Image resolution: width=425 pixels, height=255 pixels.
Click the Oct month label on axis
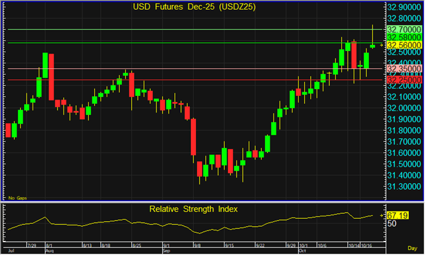[302, 251]
